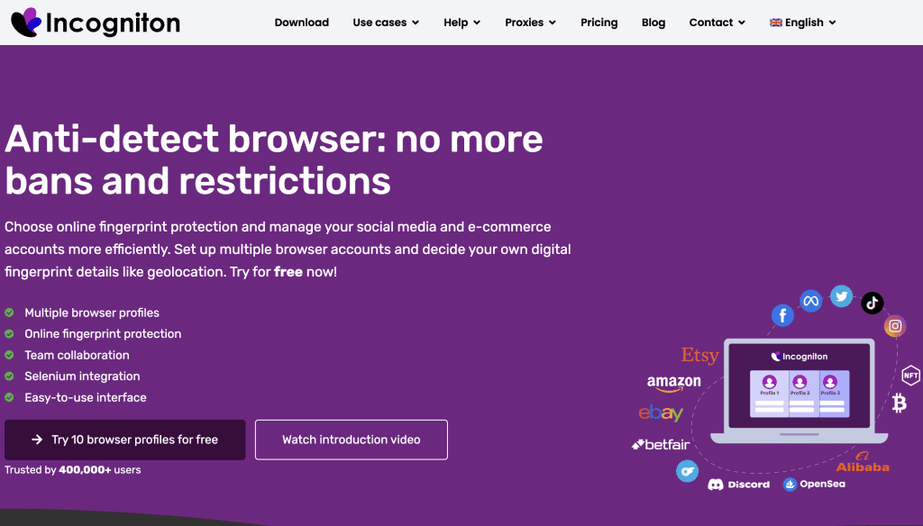The image size is (923, 526).
Task: Click the 'Team collaboration' text
Action: click(x=78, y=355)
